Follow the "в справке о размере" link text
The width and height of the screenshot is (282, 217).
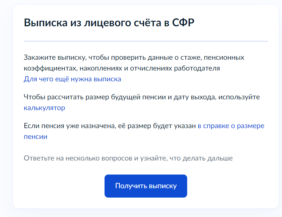(231, 126)
